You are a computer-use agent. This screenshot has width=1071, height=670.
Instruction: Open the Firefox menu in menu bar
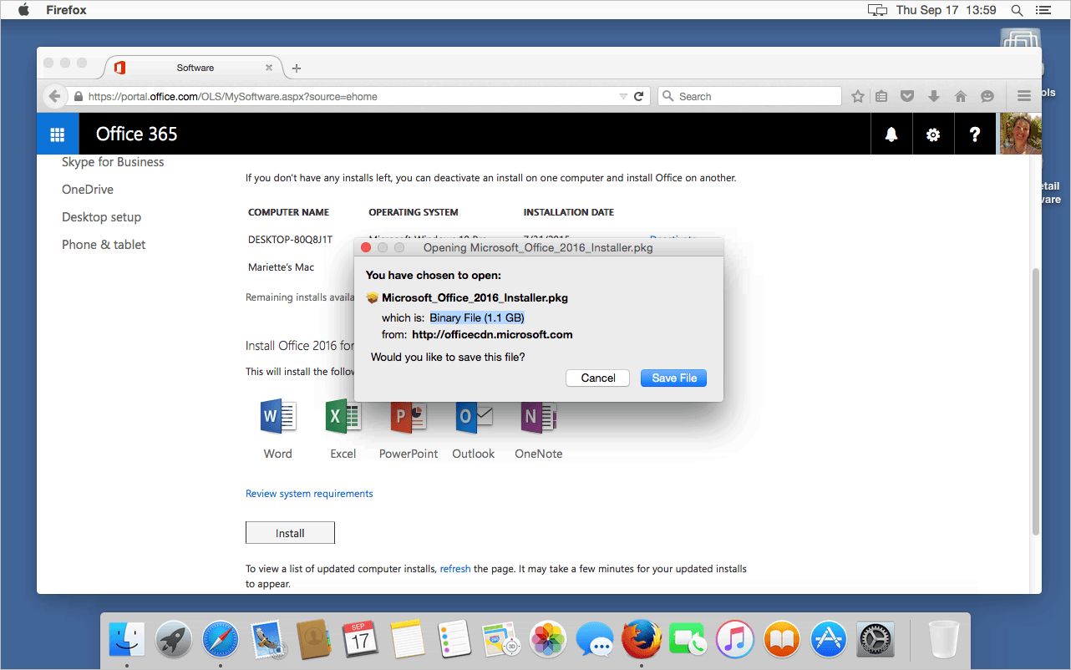66,10
